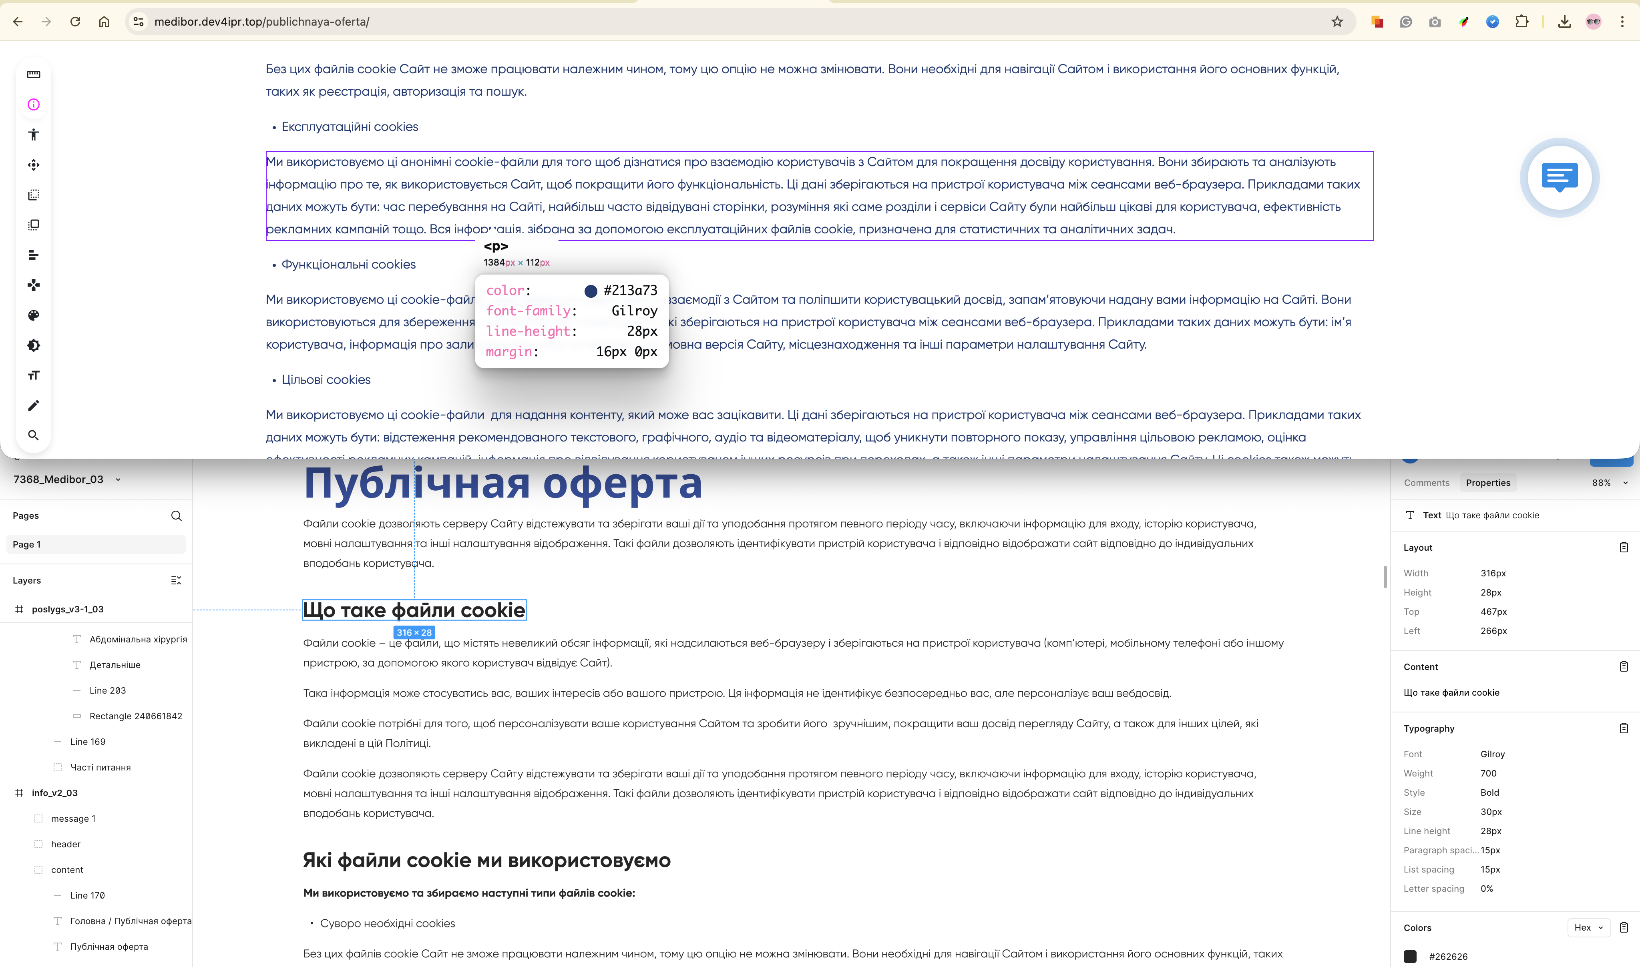This screenshot has height=967, width=1640.
Task: Switch to the Comments tab
Action: 1426,483
